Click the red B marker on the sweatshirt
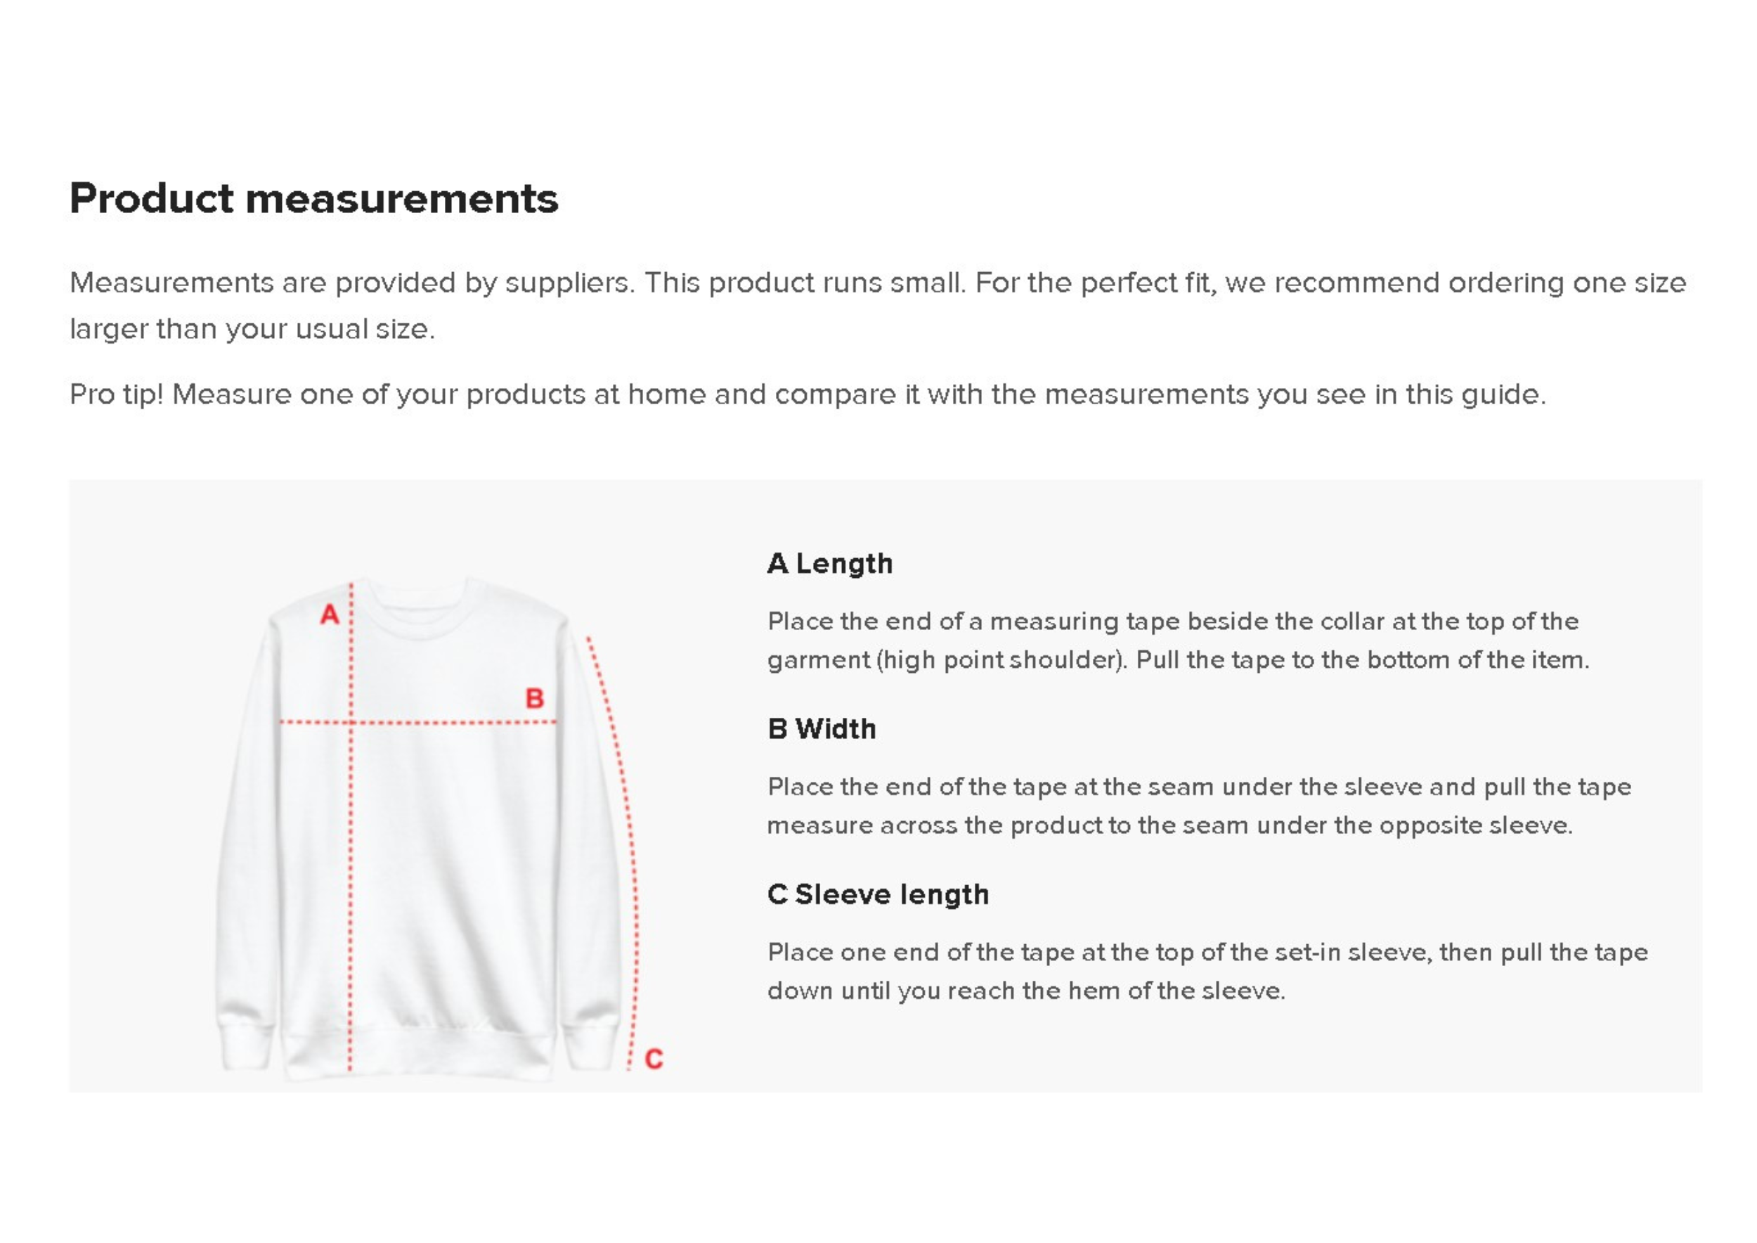Image resolution: width=1757 pixels, height=1243 pixels. (x=534, y=698)
